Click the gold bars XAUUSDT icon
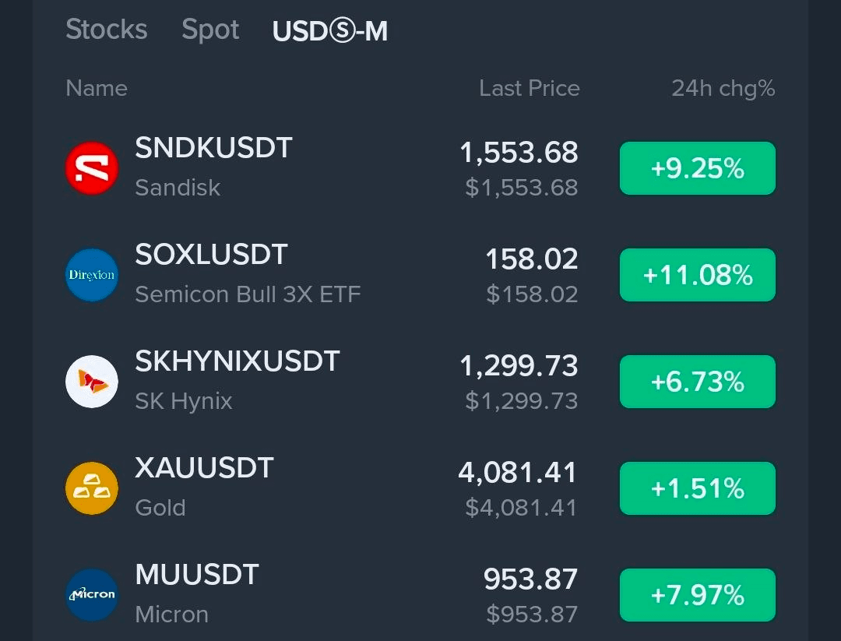 (92, 488)
